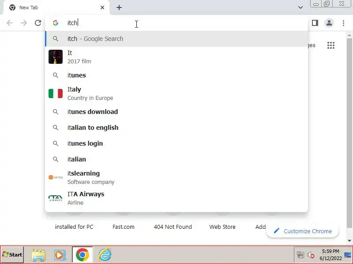Toggle the side panel icon
This screenshot has height=264, width=353.
coord(315,23)
